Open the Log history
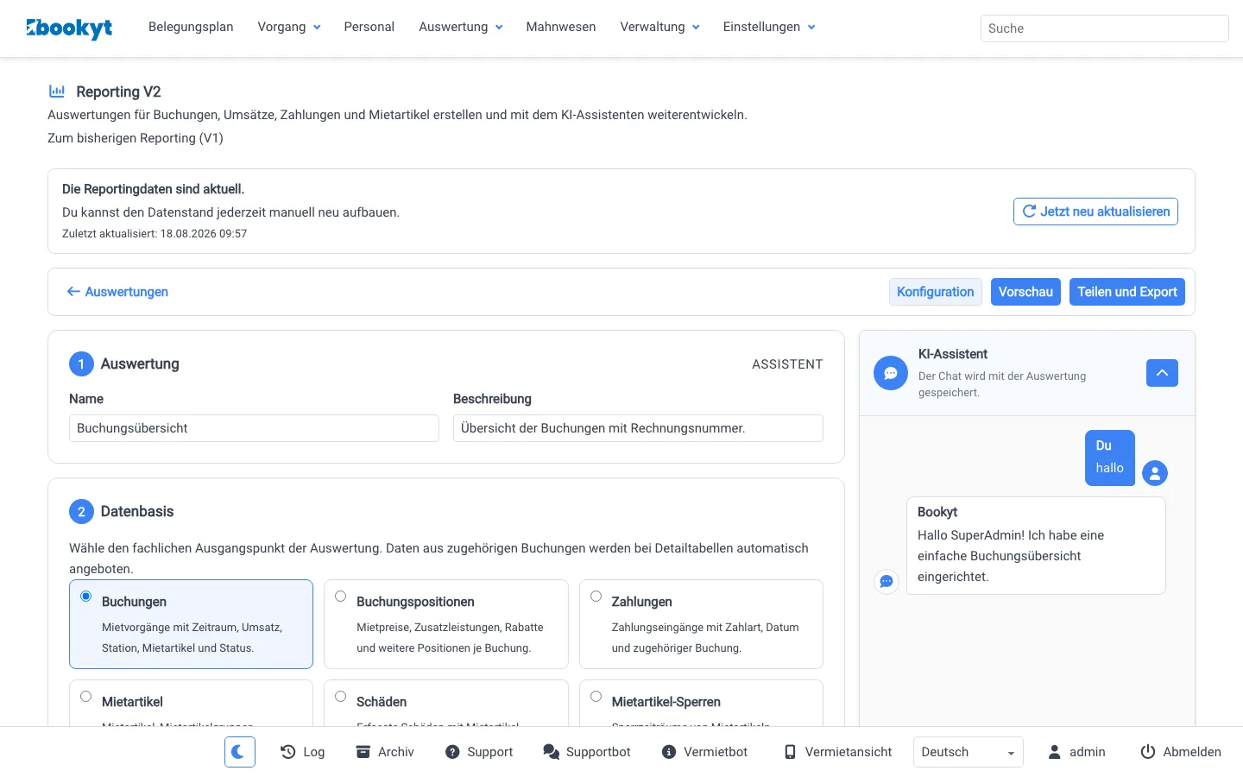This screenshot has width=1243, height=777. [x=302, y=752]
